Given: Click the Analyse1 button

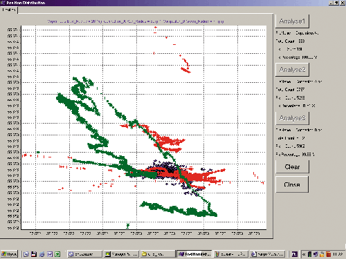Looking at the screenshot, I should [x=292, y=21].
